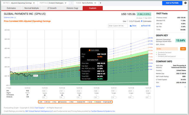Edit 12/31/26 Dividends field

[x=97, y=97]
